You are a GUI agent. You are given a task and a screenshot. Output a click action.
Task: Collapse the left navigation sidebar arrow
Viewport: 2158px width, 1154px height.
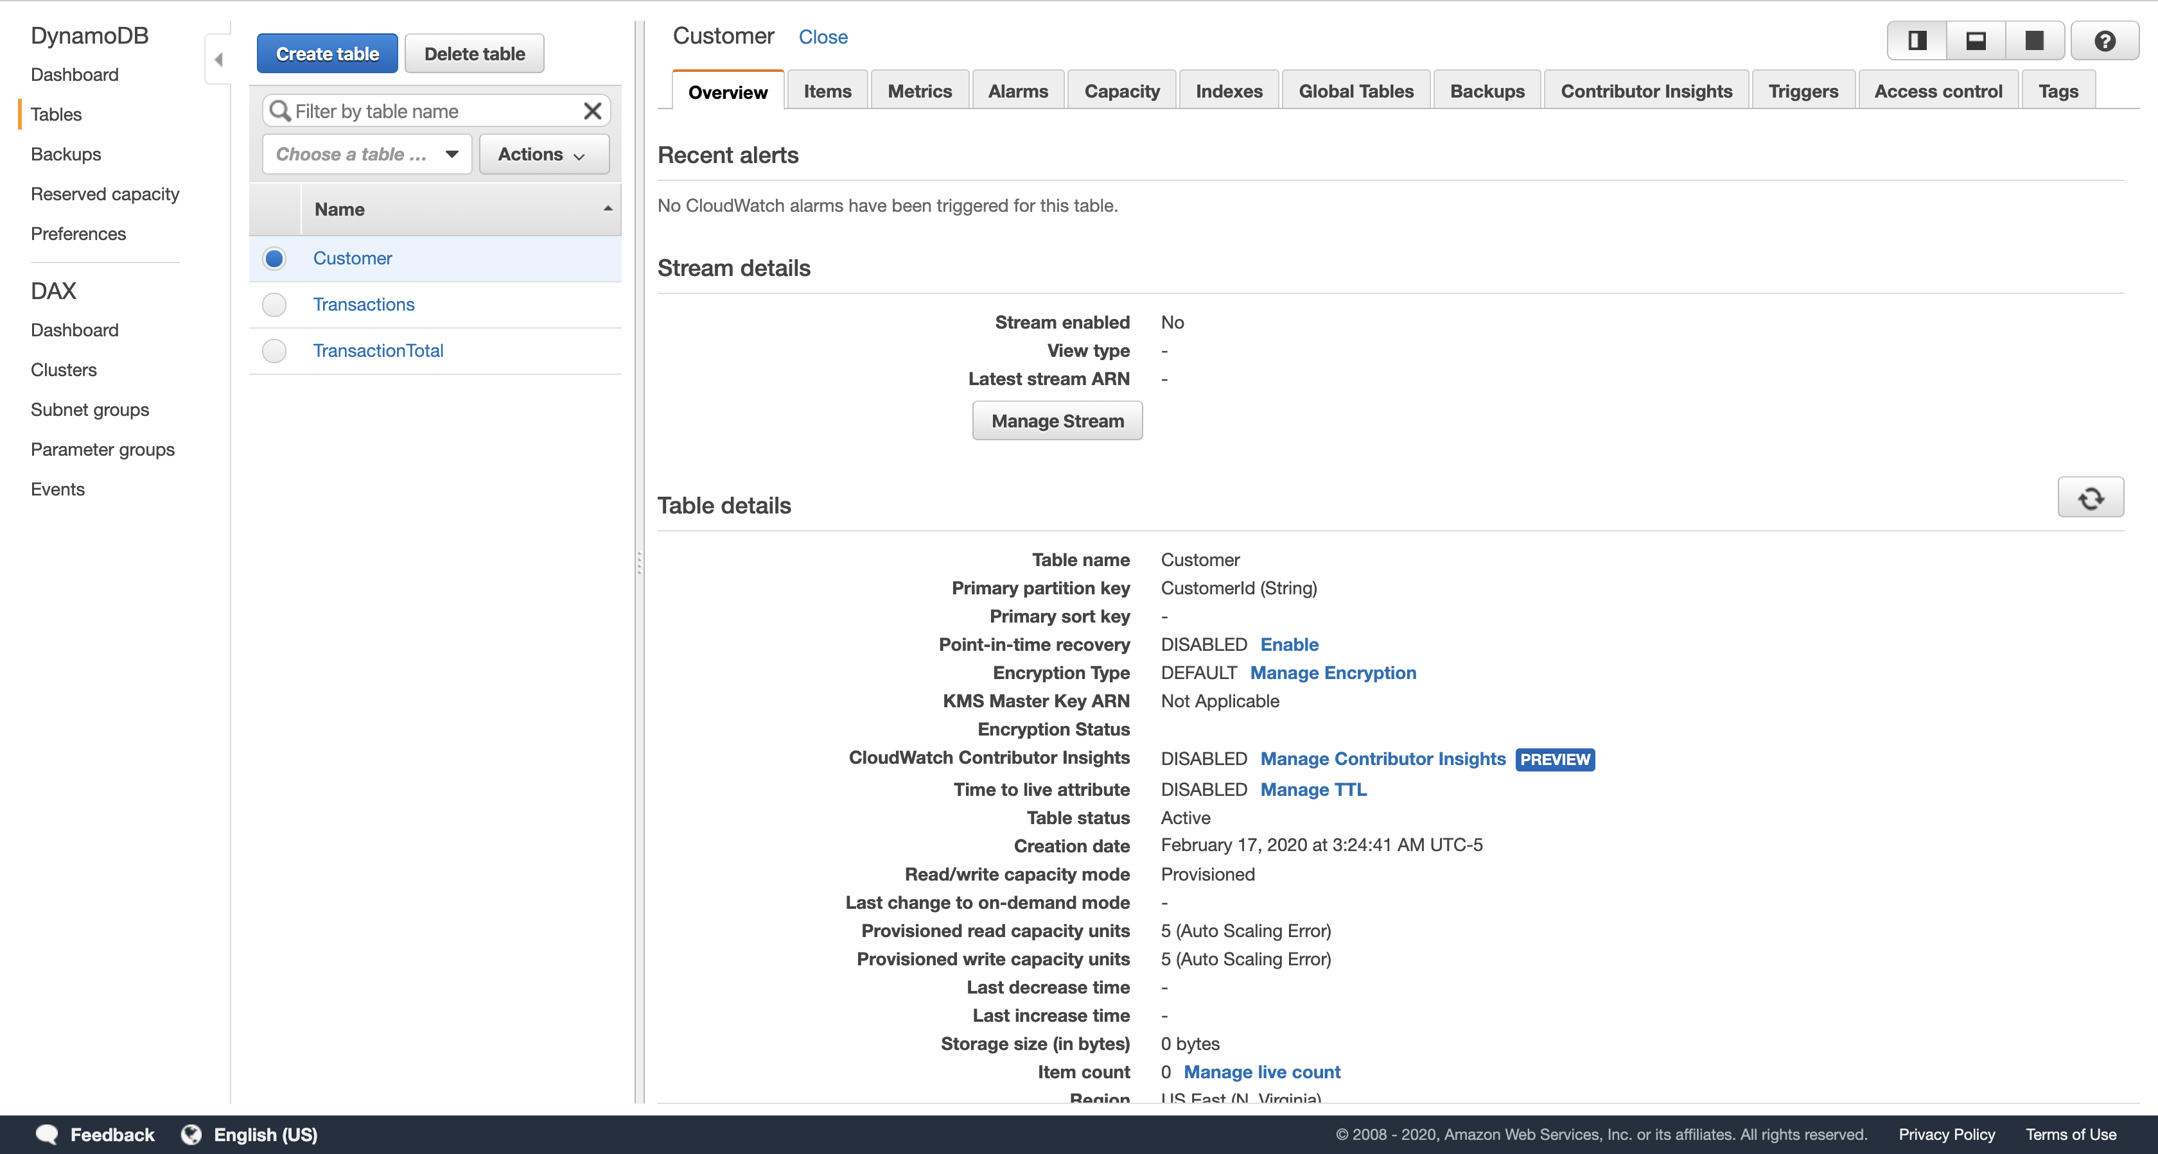click(218, 60)
